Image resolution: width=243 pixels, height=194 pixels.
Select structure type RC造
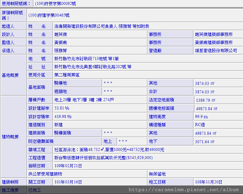click(x=200, y=125)
